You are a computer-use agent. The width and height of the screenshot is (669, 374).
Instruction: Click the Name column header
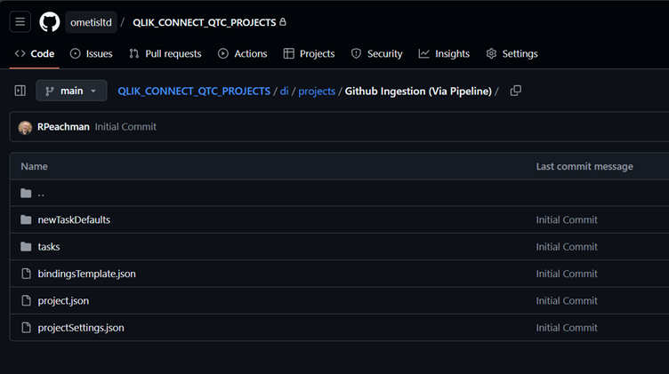pos(34,166)
